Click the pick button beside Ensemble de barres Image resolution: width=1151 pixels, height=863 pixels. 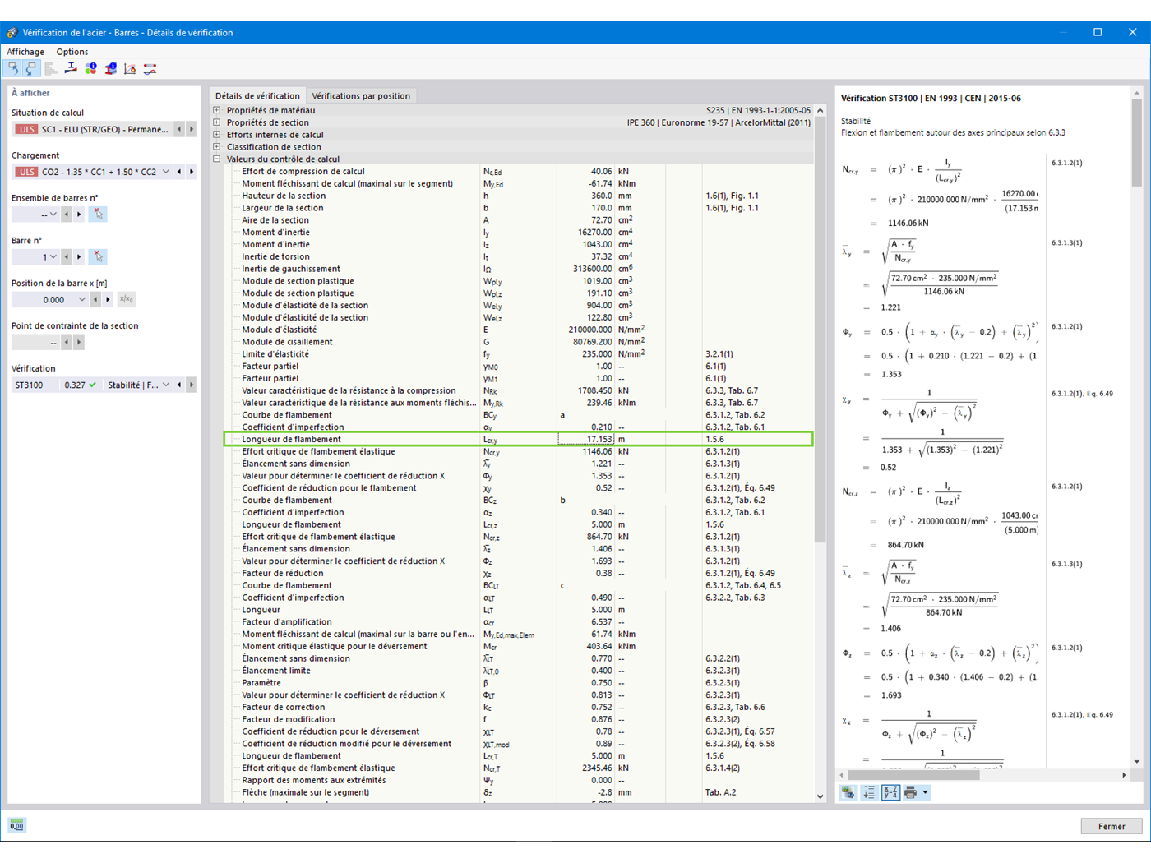[x=98, y=215]
